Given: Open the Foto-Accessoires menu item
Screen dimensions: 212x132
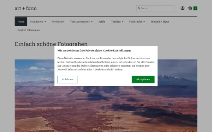Looking at the screenshot, I should (80, 21).
